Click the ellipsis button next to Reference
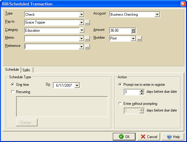Viewport: 187px width, 142px height. coord(87,47)
